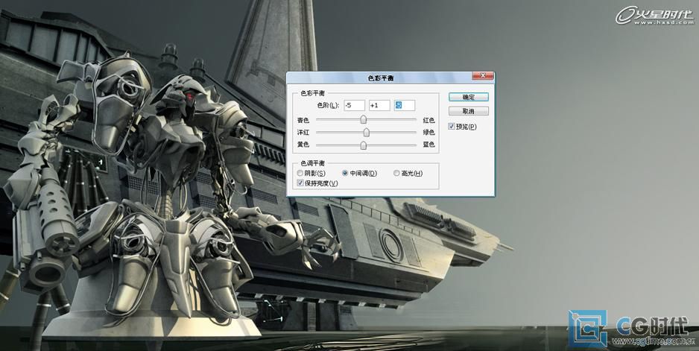Click the 蓝色 label
Image resolution: width=699 pixels, height=351 pixels.
point(428,145)
